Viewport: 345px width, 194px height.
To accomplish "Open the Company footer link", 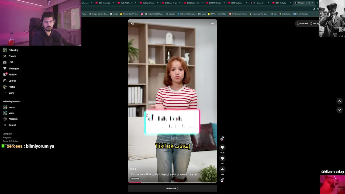I will click(x=7, y=134).
